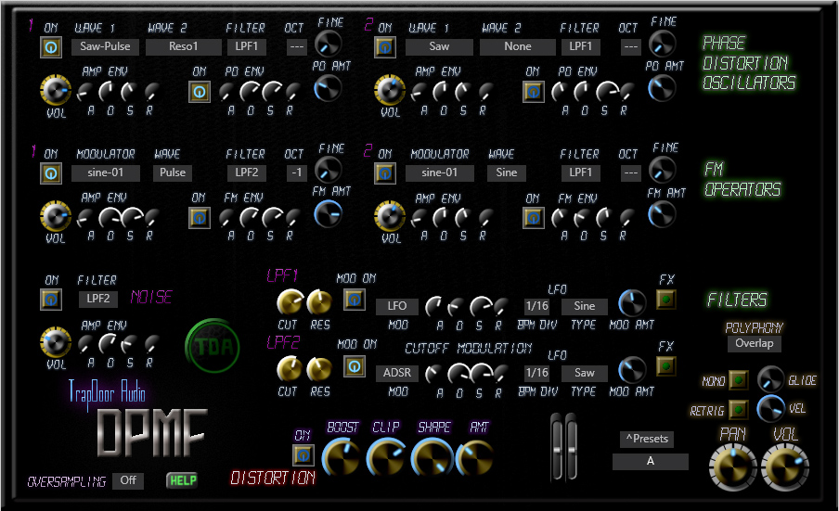Select preset slot A field

650,461
